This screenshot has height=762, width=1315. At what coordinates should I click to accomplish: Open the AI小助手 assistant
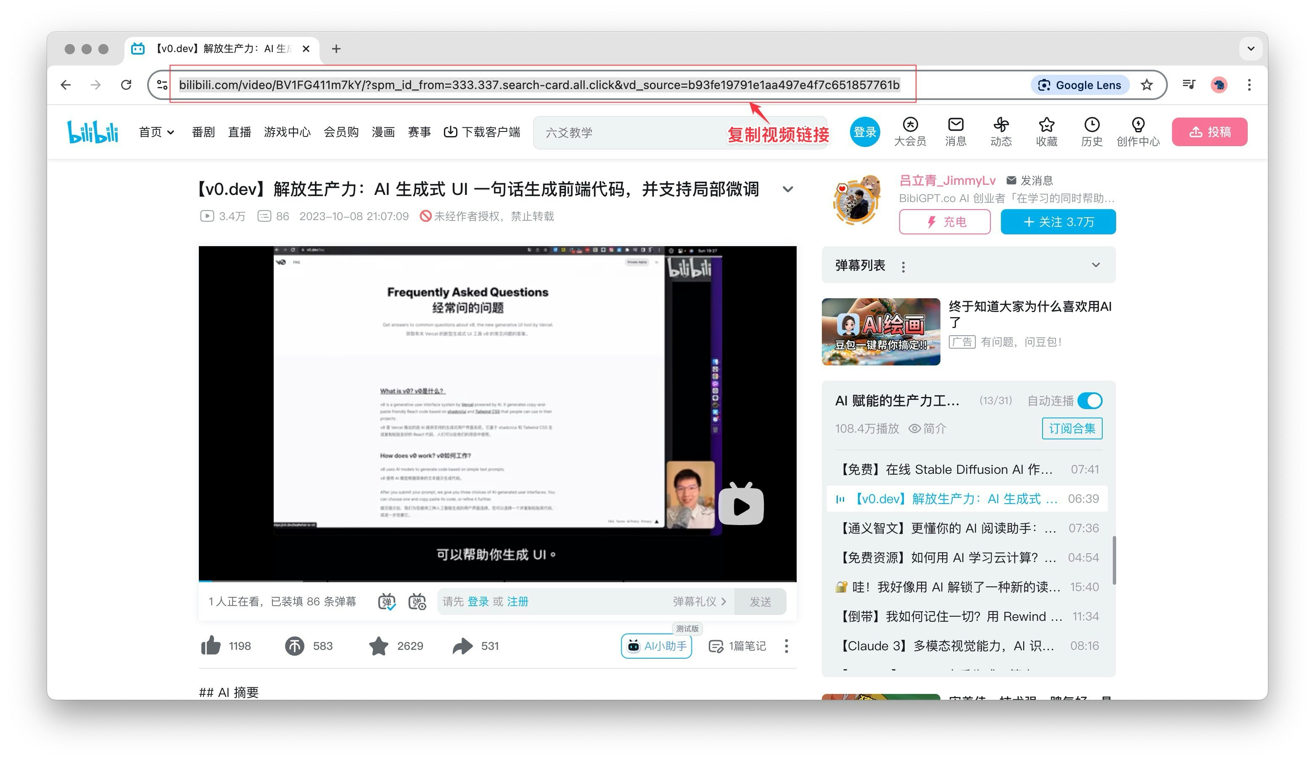tap(657, 646)
